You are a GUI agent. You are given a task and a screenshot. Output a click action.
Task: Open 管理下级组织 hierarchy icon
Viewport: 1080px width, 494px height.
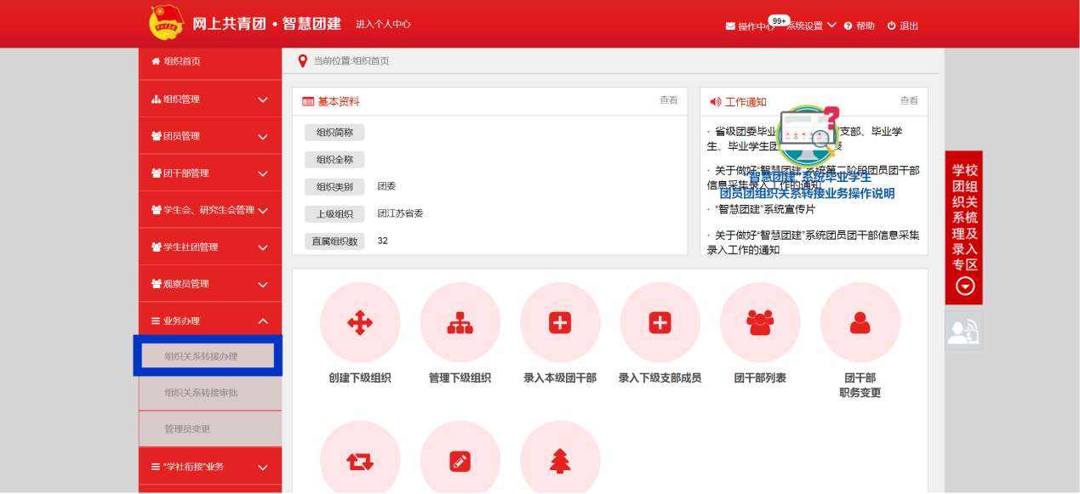[460, 322]
